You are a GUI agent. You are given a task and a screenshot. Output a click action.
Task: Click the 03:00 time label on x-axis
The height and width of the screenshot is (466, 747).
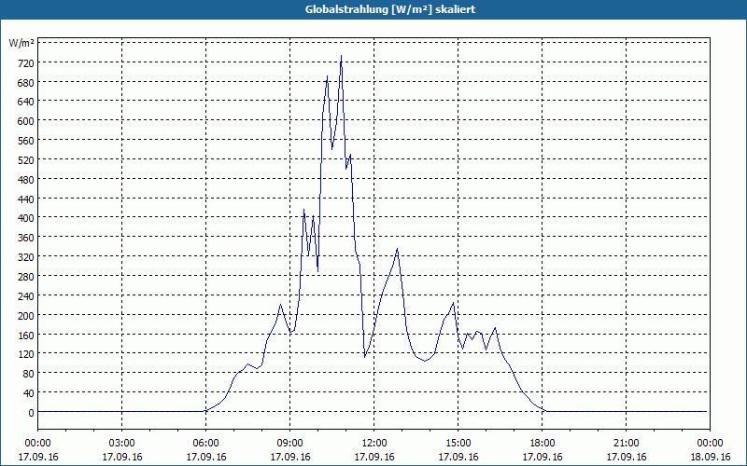[x=122, y=444]
